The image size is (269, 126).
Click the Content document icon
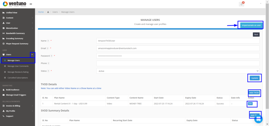tap(4, 18)
